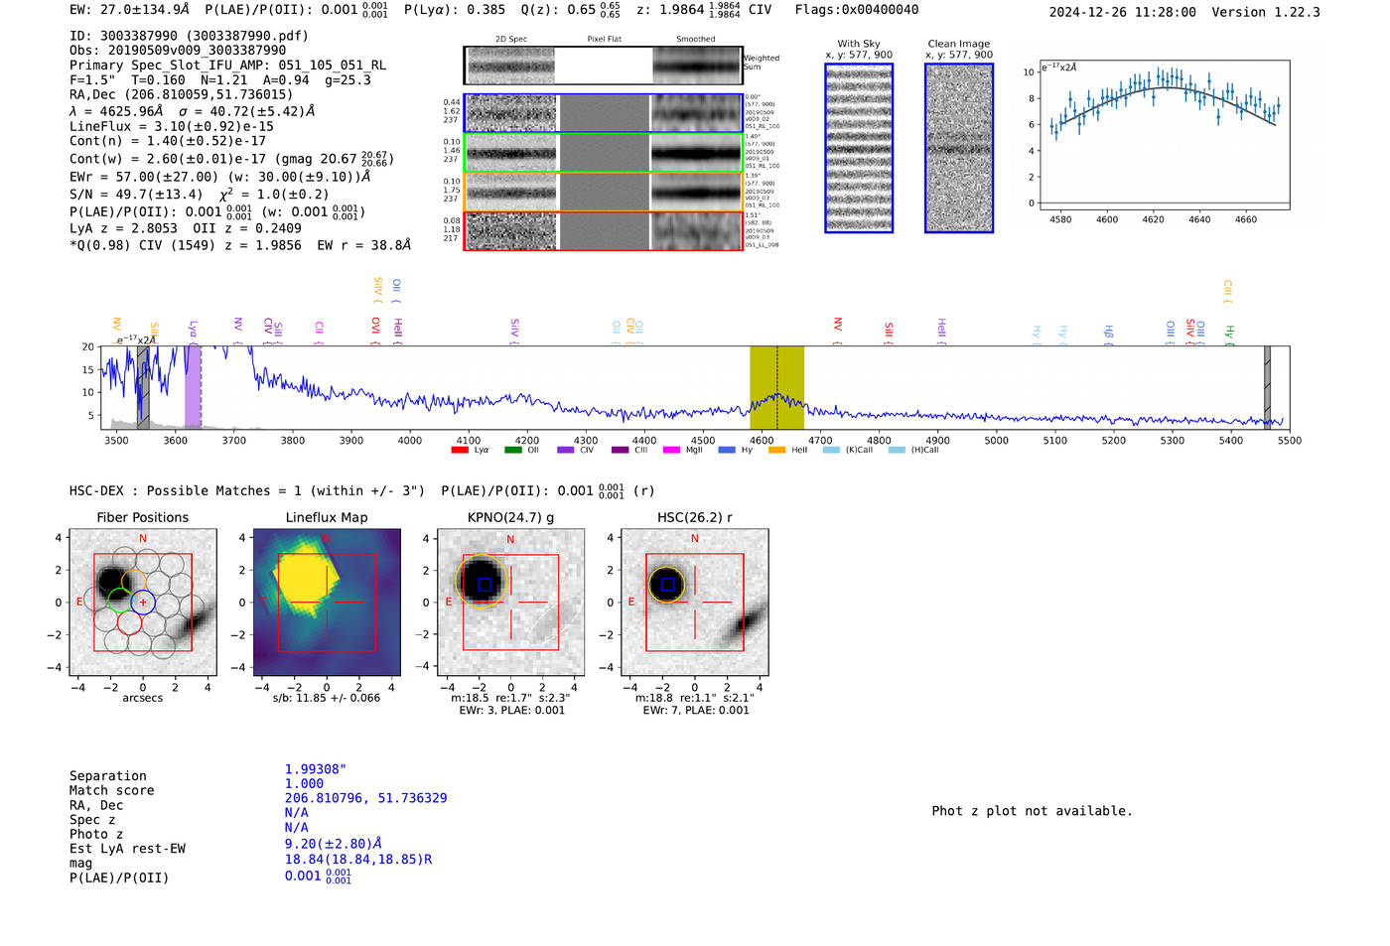Click the Primary Spec_Slot_IFU_AMP line
1390x946 pixels.
tap(227, 66)
